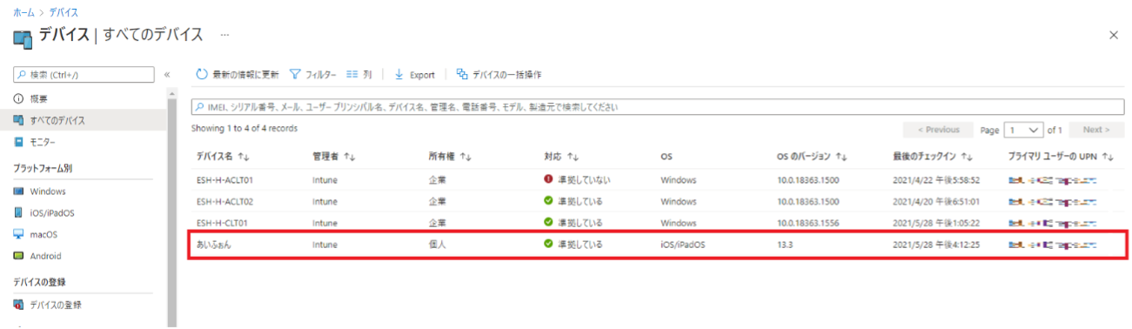Viewport: 1132px width, 329px height.
Task: Click the sidebar vertical scrollbar
Action: tap(171, 209)
